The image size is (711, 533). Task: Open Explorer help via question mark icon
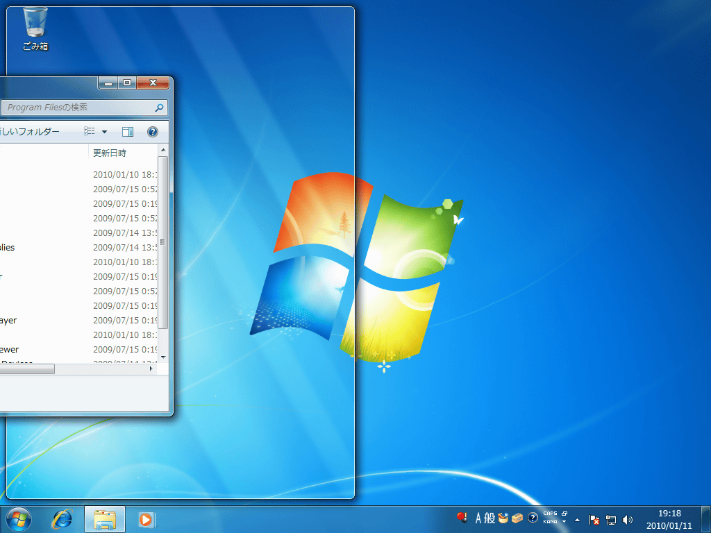coord(153,131)
